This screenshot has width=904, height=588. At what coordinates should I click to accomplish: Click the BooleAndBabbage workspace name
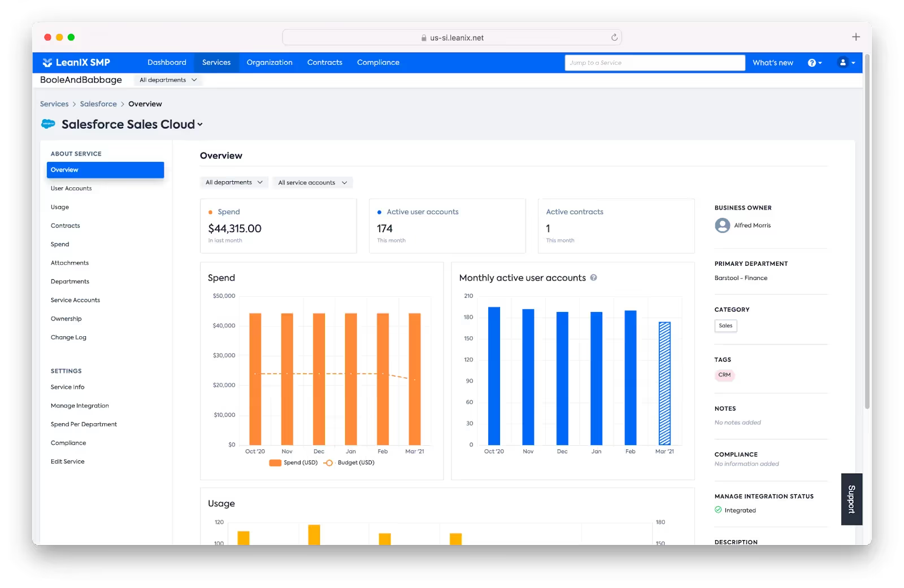[x=81, y=80]
